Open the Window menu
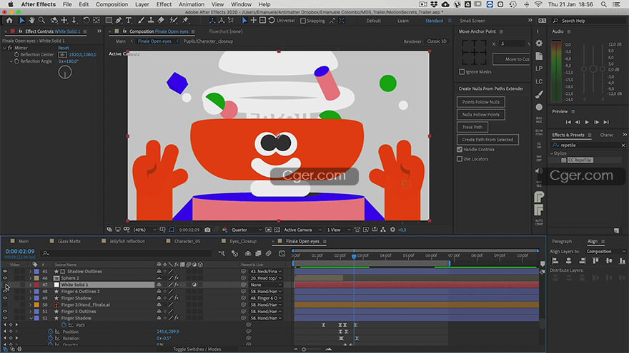The image size is (629, 353). 241,4
